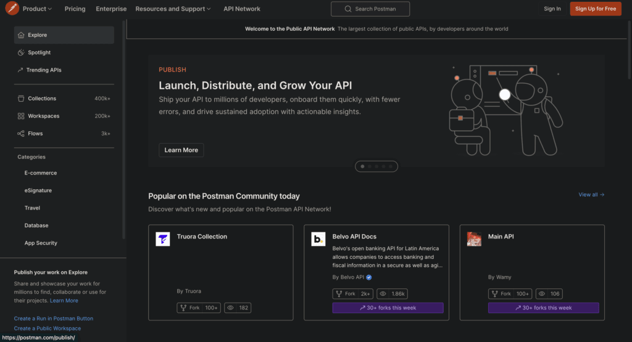Click View all link
Screen dimensions: 632x342
click(x=591, y=195)
